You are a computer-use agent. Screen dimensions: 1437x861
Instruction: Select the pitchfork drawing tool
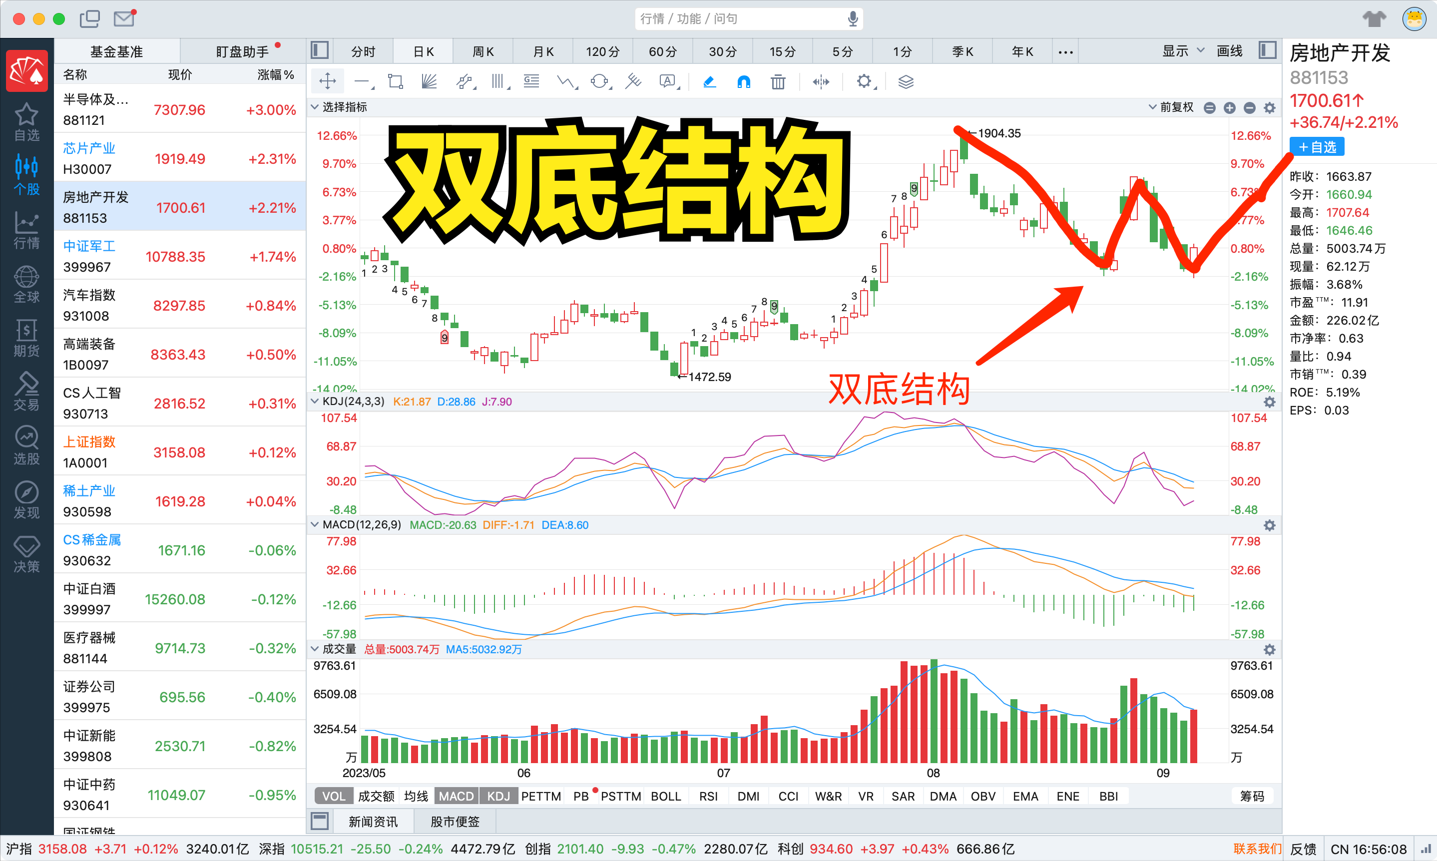tap(633, 82)
